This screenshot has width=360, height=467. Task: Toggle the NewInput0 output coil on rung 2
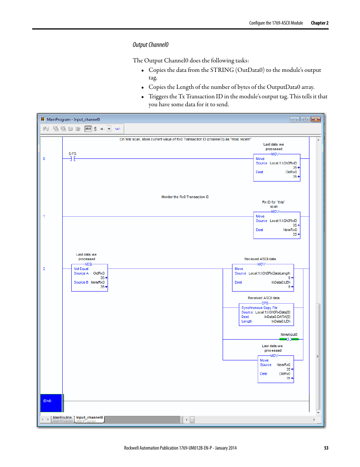(x=289, y=339)
